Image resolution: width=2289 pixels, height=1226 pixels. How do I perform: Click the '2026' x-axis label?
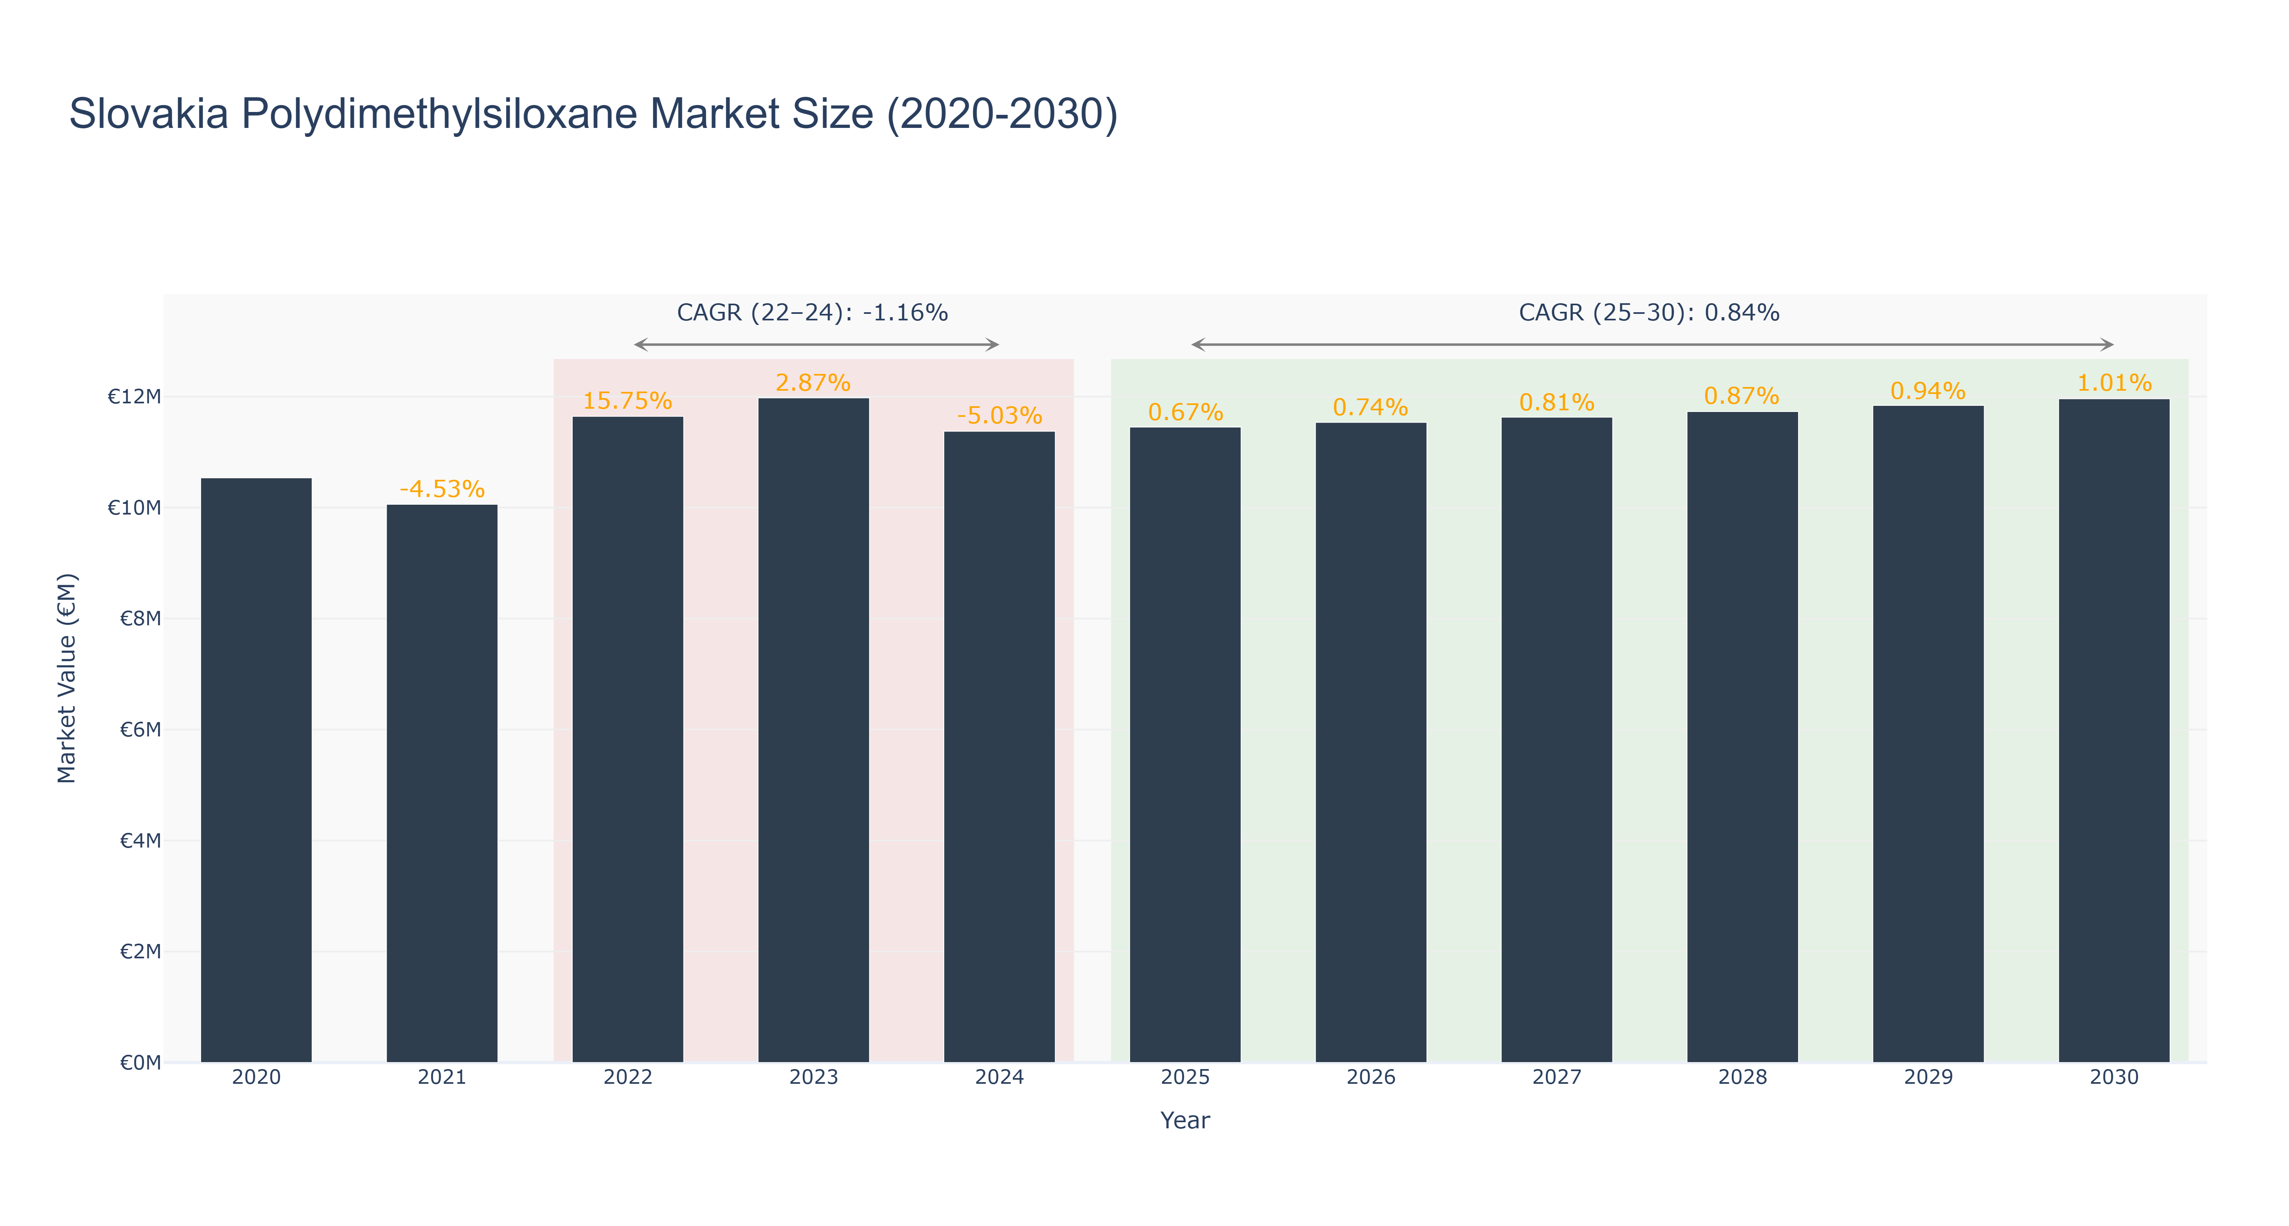point(1370,1078)
